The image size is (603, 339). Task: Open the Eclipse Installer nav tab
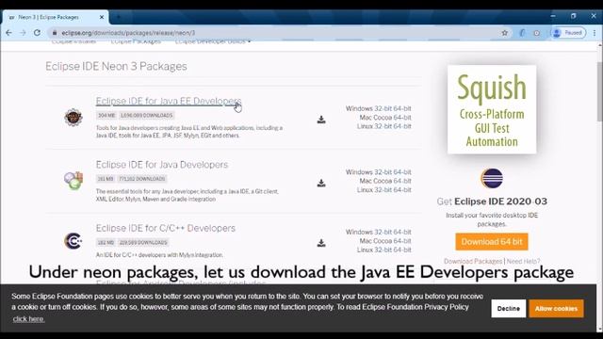[73, 41]
